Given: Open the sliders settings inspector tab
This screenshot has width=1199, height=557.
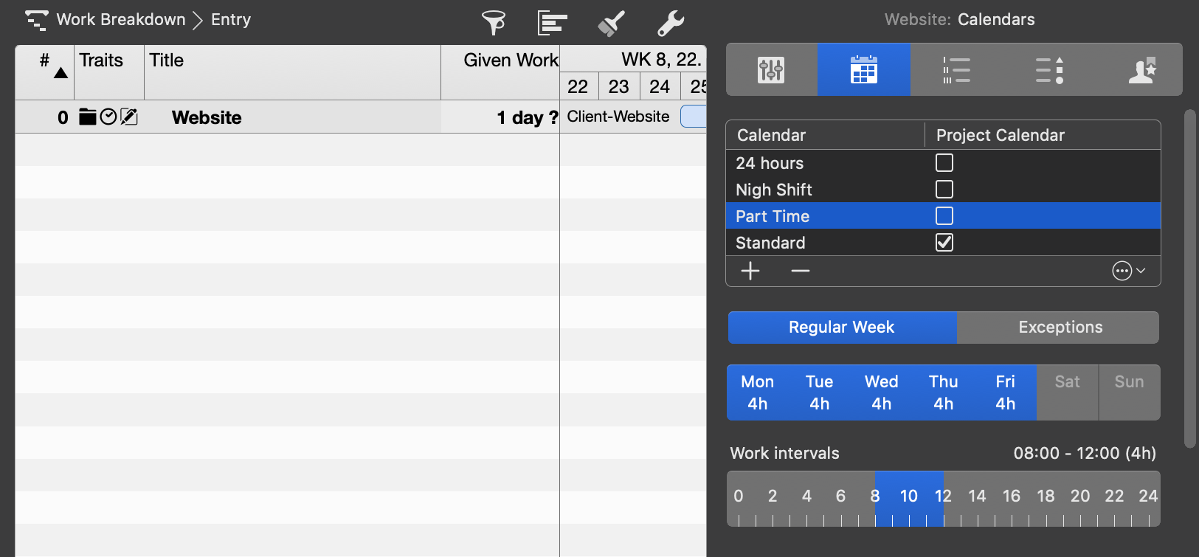Looking at the screenshot, I should click(771, 70).
